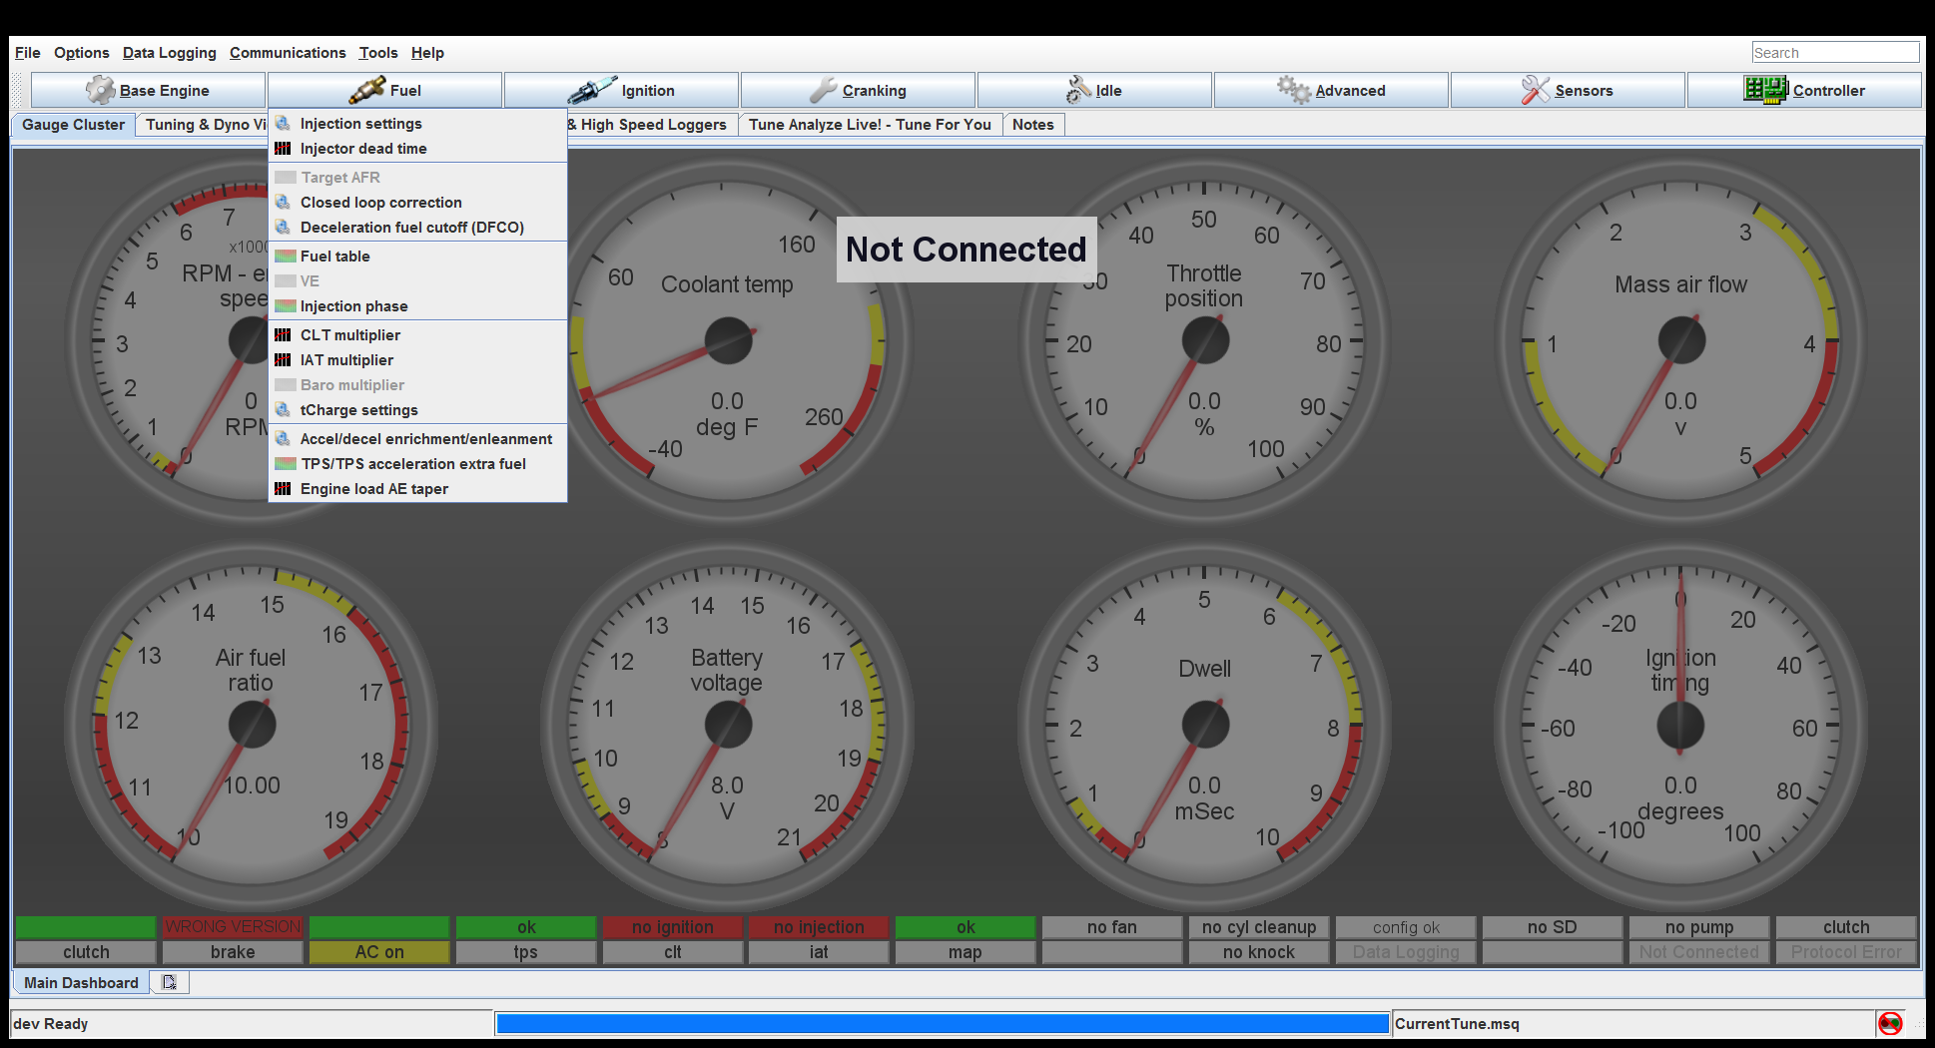This screenshot has width=1935, height=1048.
Task: Click the 'brake' indicator
Action: [233, 952]
